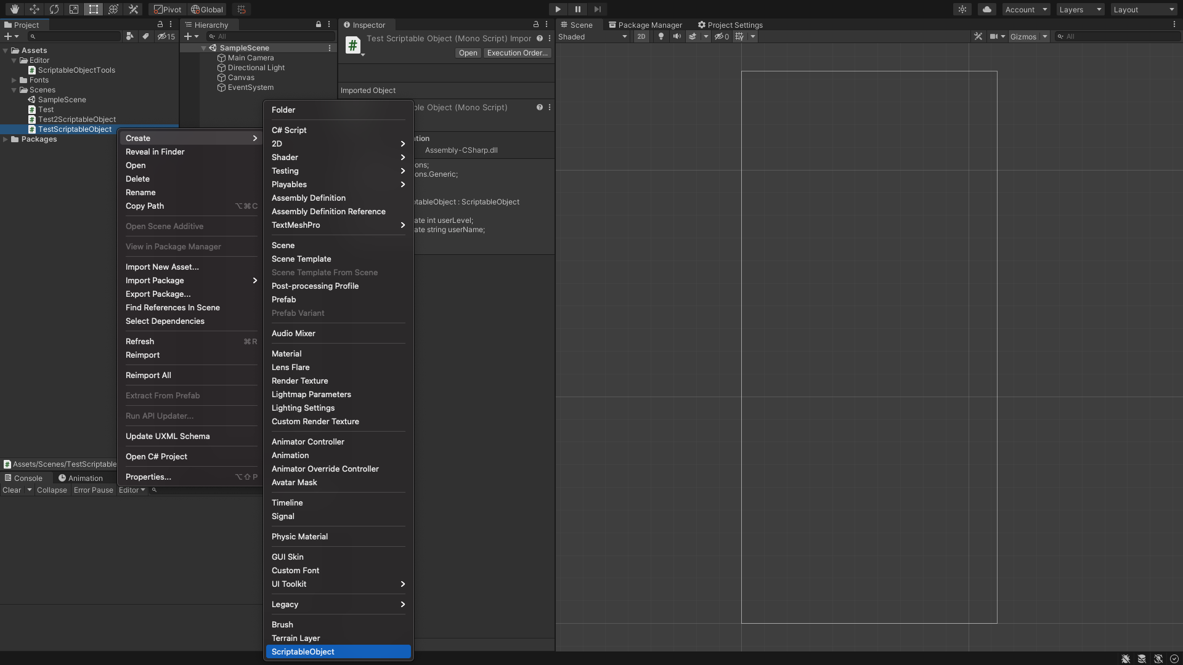This screenshot has width=1183, height=665.
Task: Open the custom editor tools wrench icon
Action: 133,9
